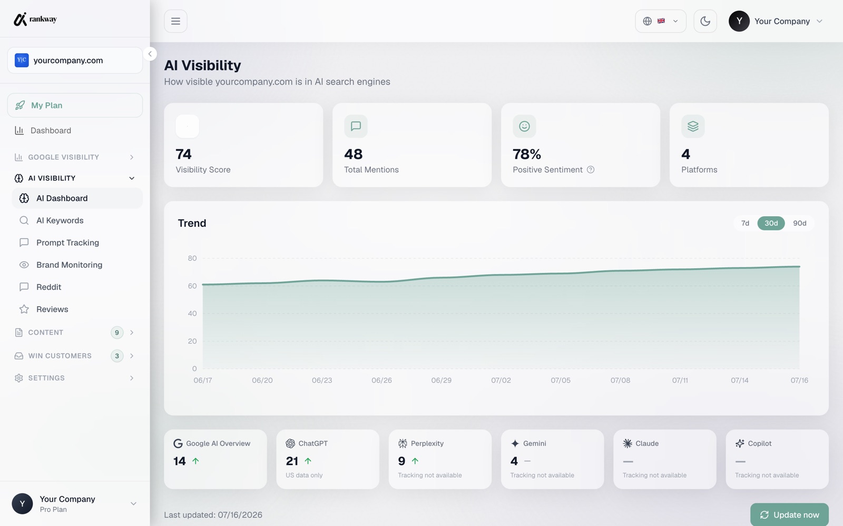The width and height of the screenshot is (843, 526).
Task: Click the inbox icon beside WIN CUSTOMERS
Action: click(19, 356)
